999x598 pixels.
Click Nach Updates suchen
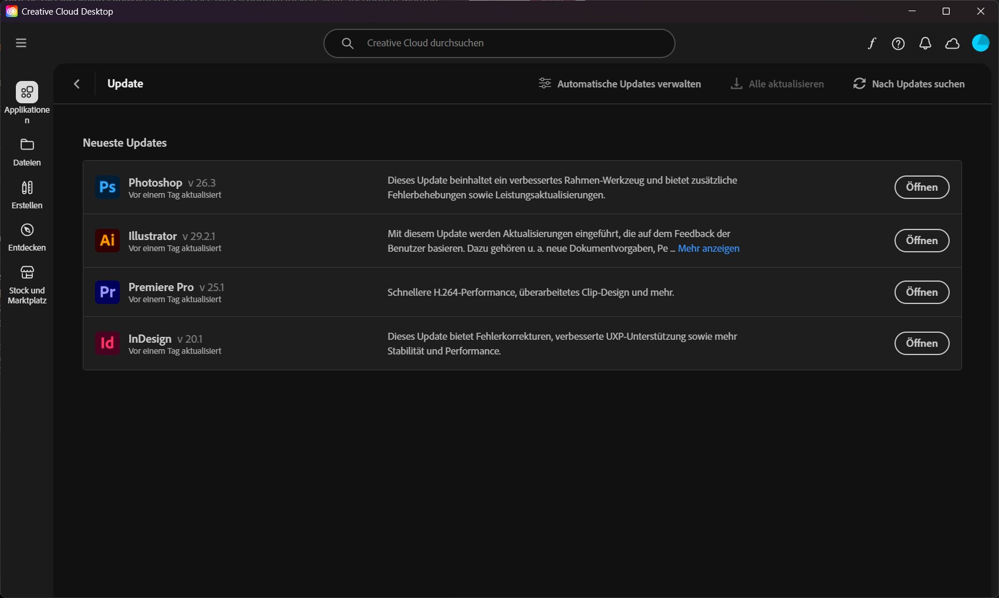point(909,84)
